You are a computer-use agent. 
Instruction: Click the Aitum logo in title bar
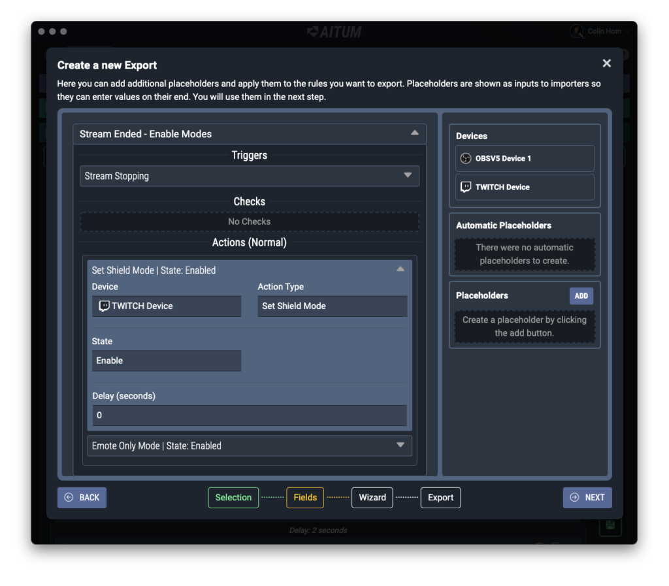[334, 31]
